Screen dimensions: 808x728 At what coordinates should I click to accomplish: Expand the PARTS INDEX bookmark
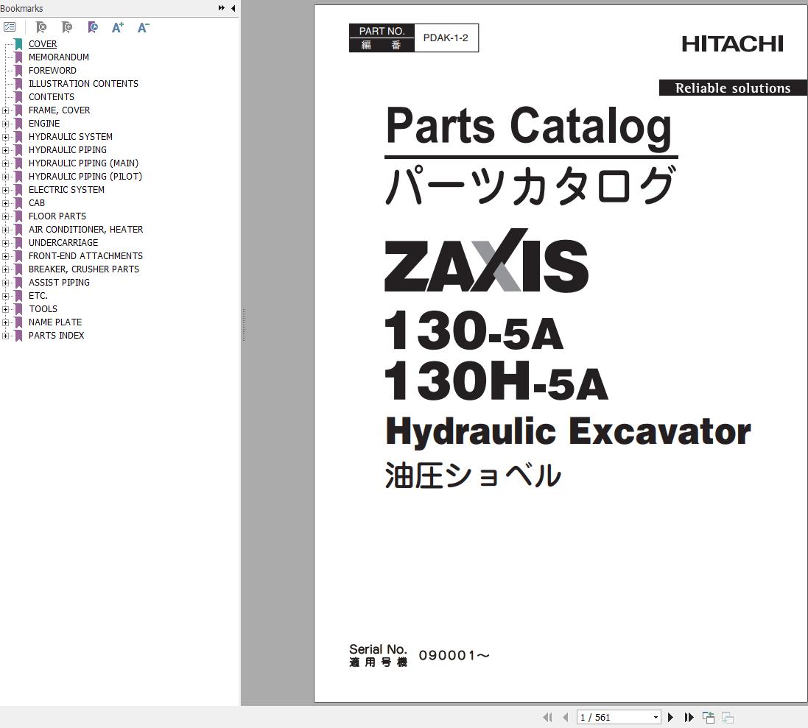[x=5, y=336]
